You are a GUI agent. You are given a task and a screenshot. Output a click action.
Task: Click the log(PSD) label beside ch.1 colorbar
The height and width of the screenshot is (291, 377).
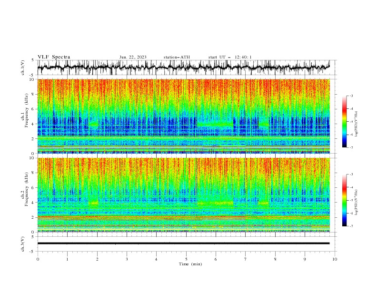coord(356,124)
